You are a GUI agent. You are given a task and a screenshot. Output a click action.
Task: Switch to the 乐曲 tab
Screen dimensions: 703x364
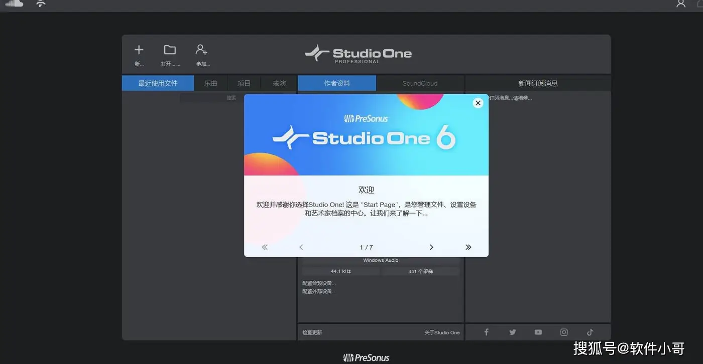tap(211, 83)
